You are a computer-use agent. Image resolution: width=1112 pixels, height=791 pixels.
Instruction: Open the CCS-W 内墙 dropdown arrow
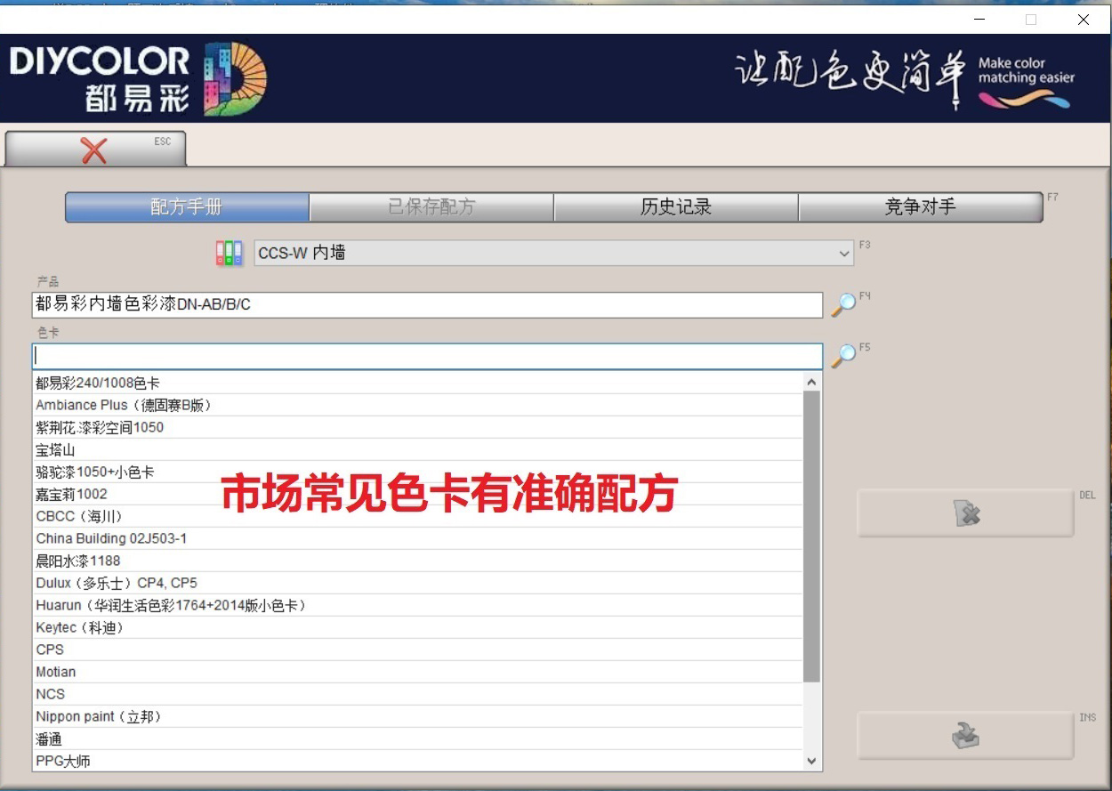coord(843,253)
